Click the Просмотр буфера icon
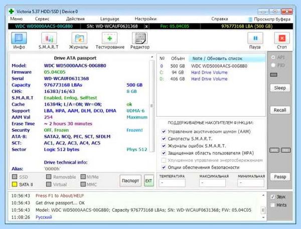Image resolution: width=301 pixels, height=229 pixels. click(x=250, y=19)
